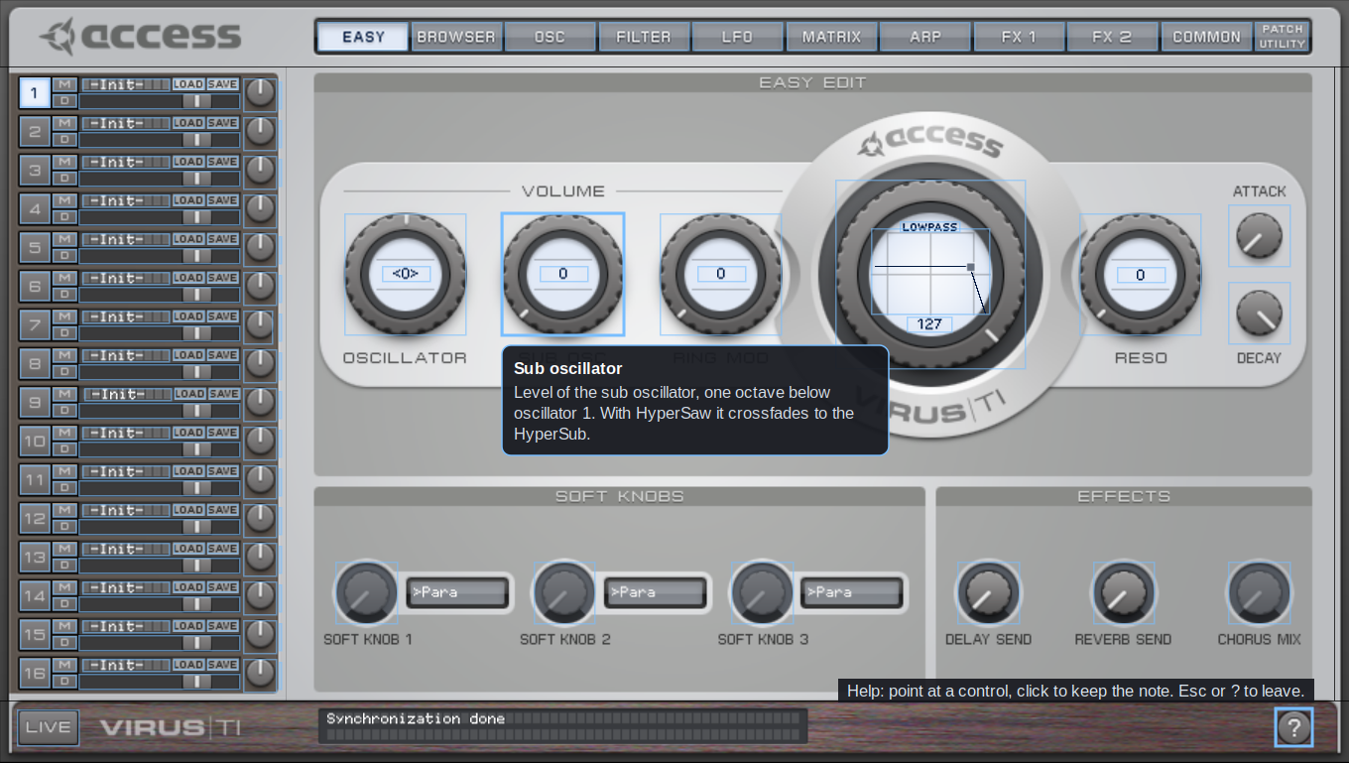Image resolution: width=1349 pixels, height=763 pixels.
Task: Click the Soft Knob 2 dial
Action: point(563,593)
